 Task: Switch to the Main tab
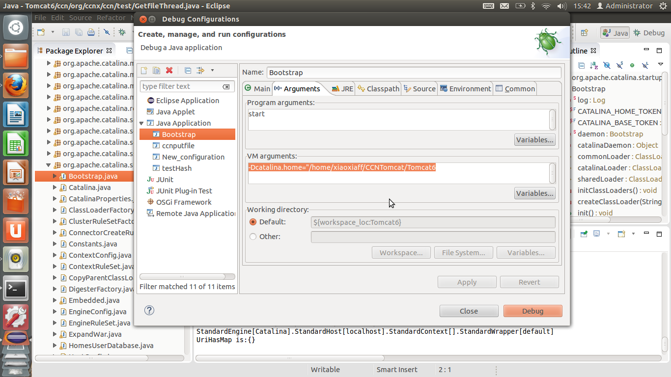[x=257, y=88]
